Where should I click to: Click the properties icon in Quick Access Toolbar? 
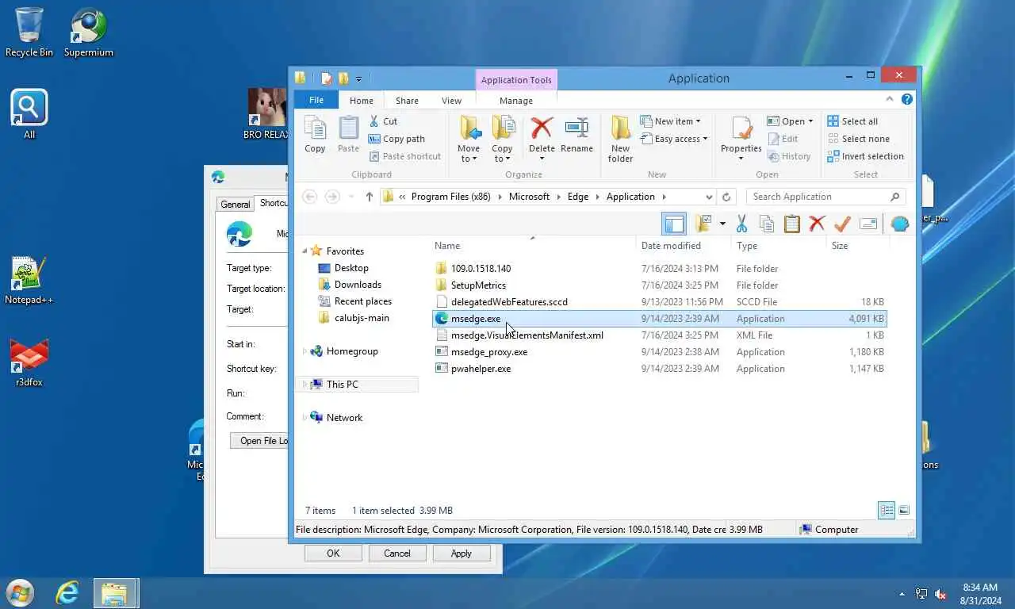point(327,79)
